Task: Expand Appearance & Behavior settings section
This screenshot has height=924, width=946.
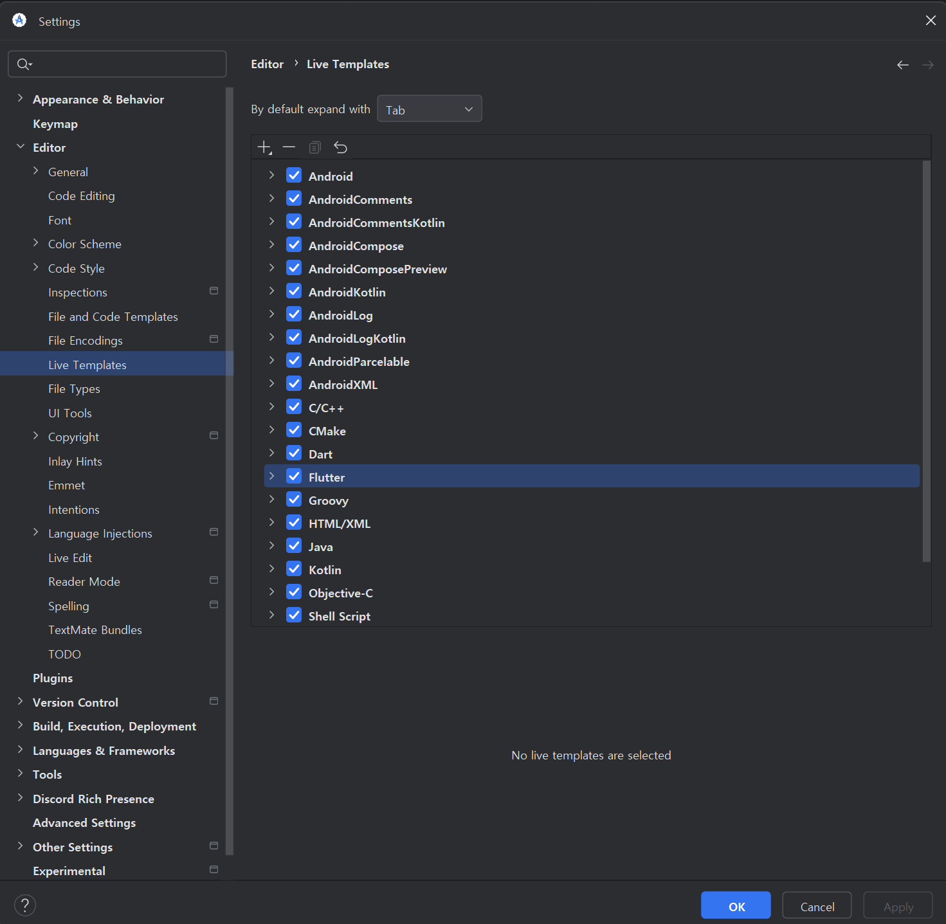Action: (20, 98)
